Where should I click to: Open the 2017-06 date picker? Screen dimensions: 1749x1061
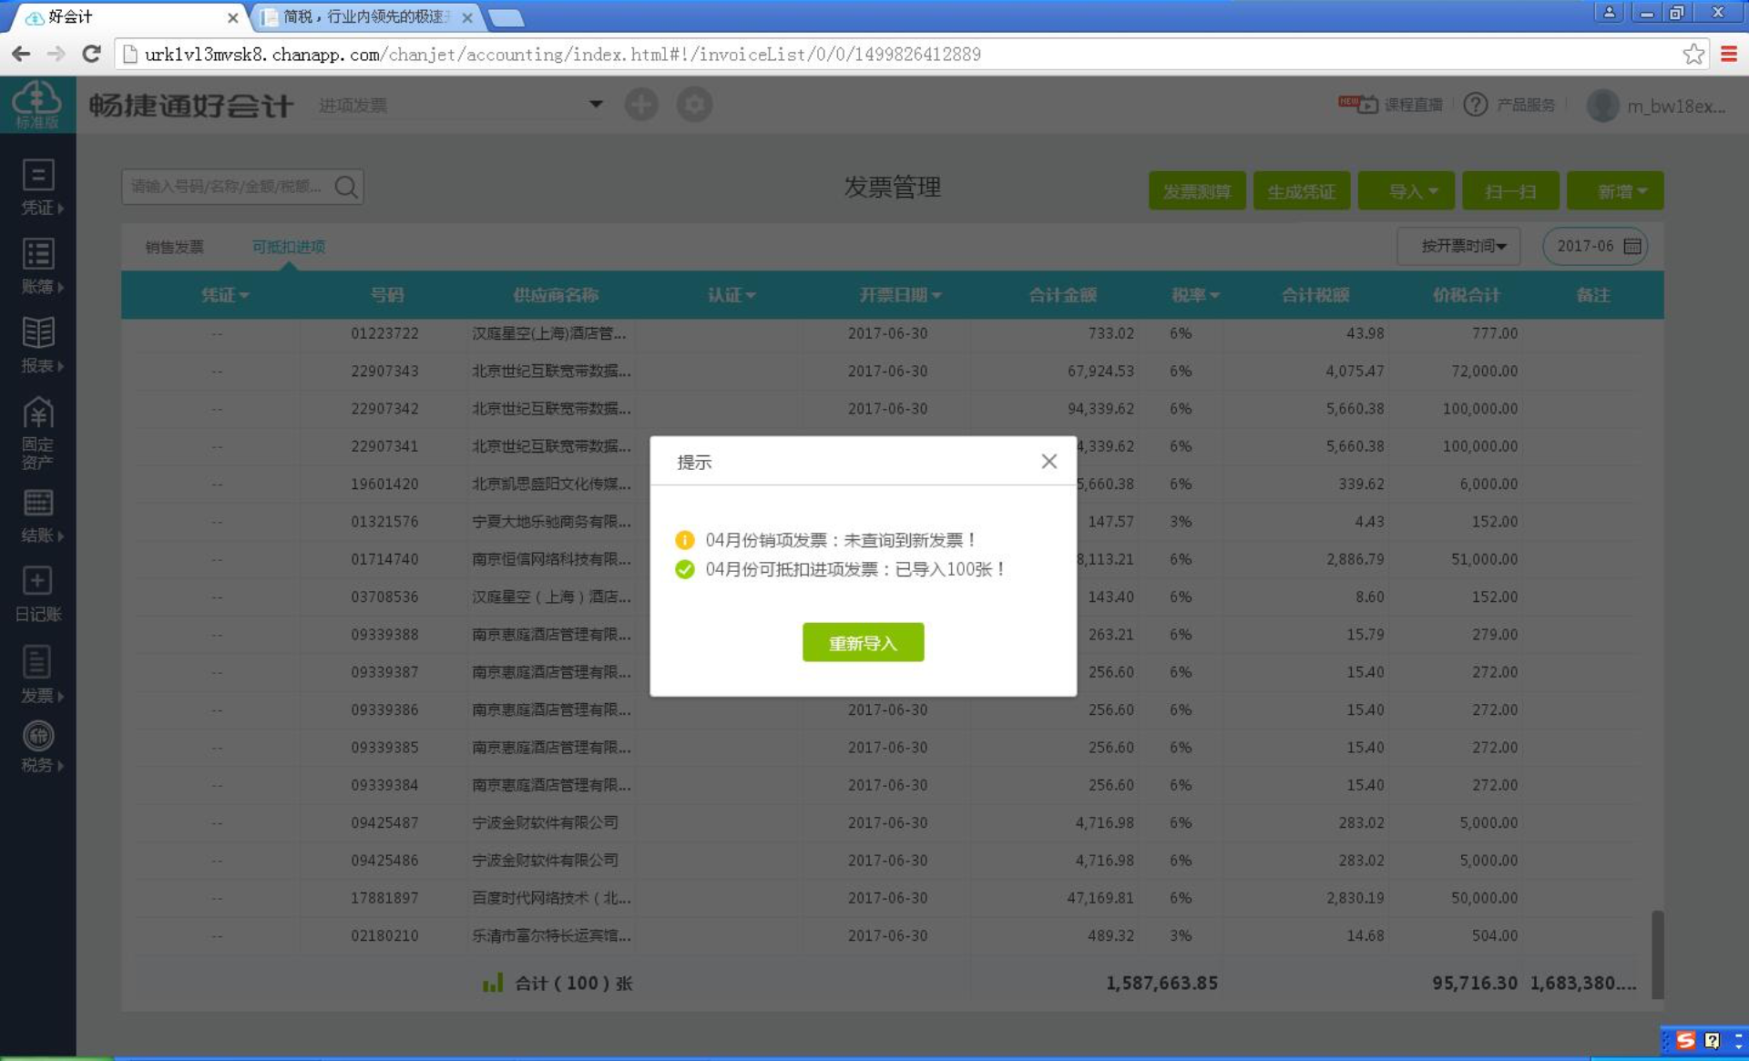pyautogui.click(x=1594, y=245)
